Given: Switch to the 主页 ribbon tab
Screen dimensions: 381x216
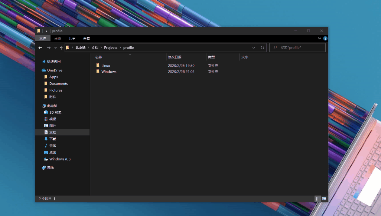Looking at the screenshot, I should 58,39.
